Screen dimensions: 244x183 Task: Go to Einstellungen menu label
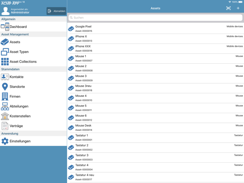20,141
